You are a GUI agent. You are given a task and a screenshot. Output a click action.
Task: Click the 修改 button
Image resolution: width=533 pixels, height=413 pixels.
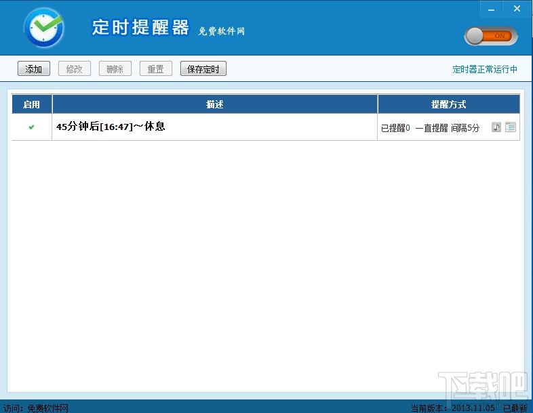point(75,69)
